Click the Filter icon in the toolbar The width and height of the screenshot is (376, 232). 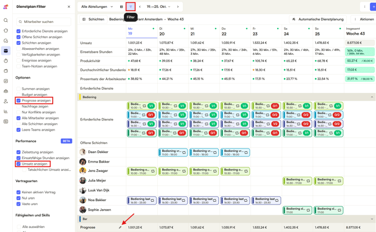pos(131,7)
